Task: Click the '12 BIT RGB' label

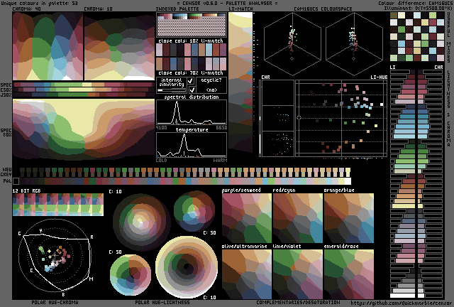Action: click(x=27, y=190)
